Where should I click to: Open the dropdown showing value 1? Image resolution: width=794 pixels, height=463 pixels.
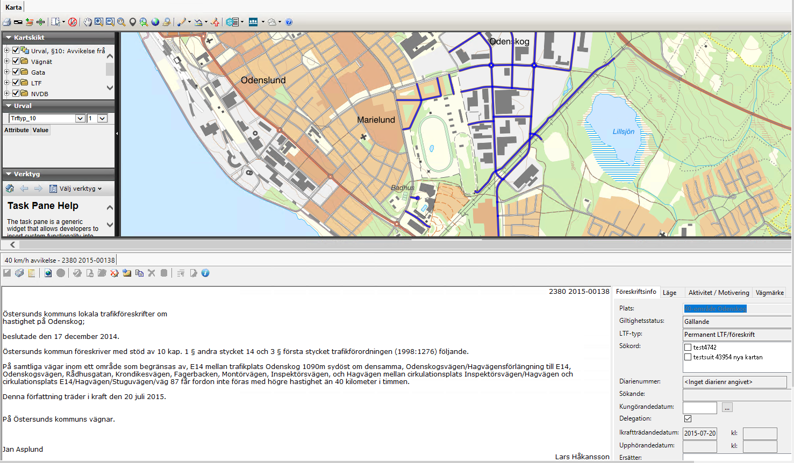[x=102, y=118]
